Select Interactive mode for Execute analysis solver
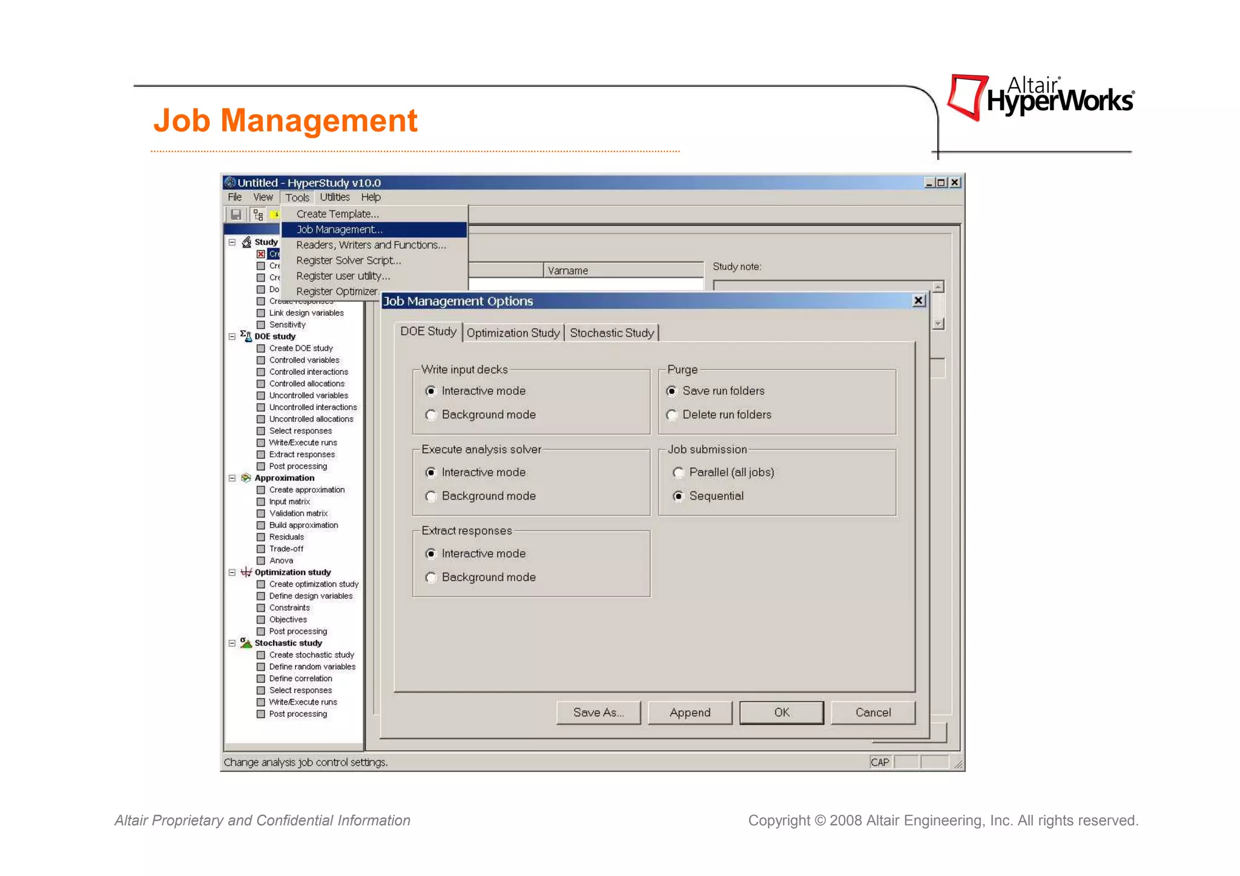Viewport: 1240px width, 876px height. click(x=431, y=472)
